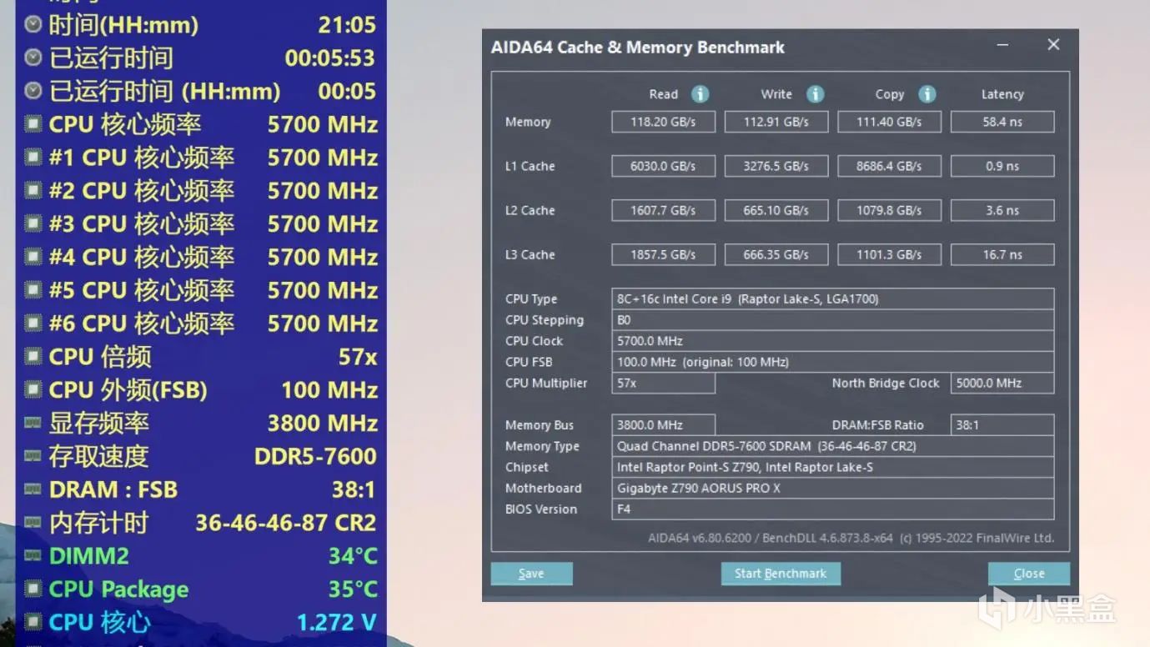Click the 34°C DIMM2 temperature
The height and width of the screenshot is (647, 1150).
point(353,555)
